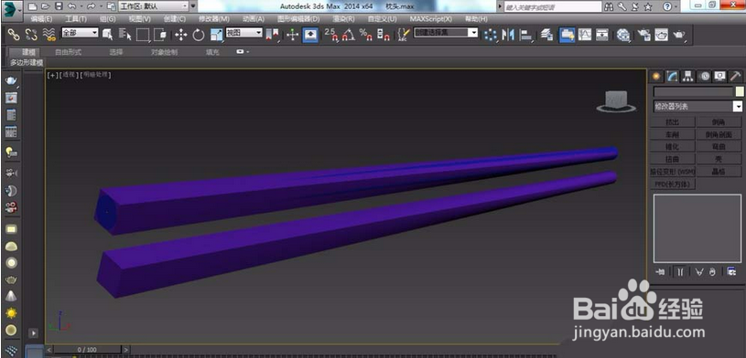Viewport: 746px width, 358px height.
Task: Choose the Rectangular Selection Region tool
Action: tap(143, 35)
